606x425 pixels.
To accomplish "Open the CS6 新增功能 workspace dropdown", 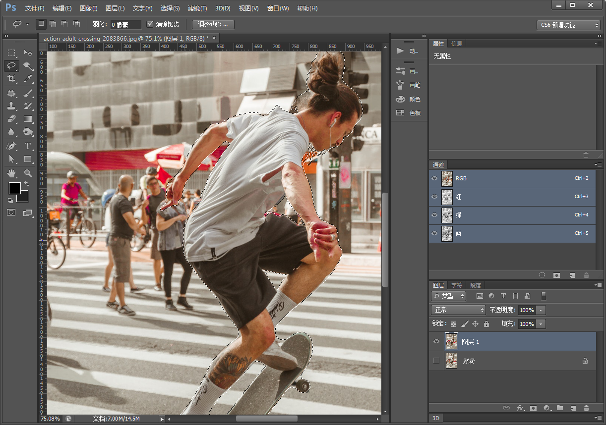I will (568, 25).
